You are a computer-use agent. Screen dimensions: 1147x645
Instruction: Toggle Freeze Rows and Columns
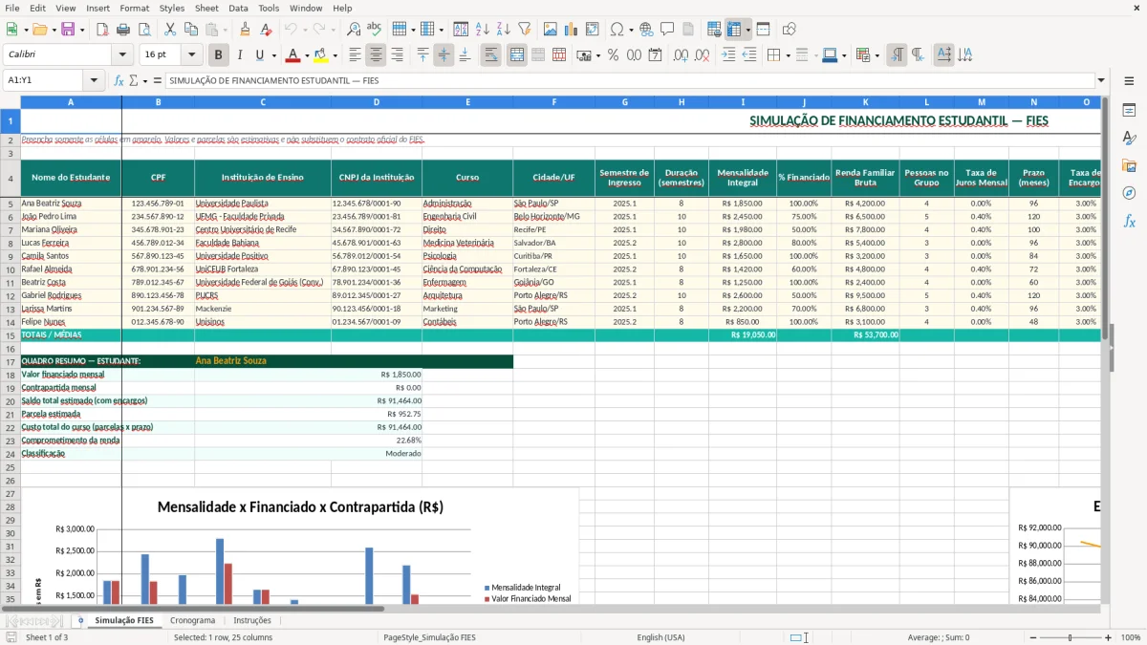(733, 30)
